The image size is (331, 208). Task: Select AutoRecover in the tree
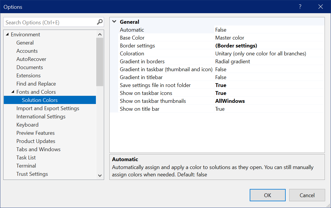31,59
